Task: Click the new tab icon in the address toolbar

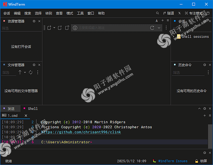Action: pyautogui.click(x=49, y=28)
